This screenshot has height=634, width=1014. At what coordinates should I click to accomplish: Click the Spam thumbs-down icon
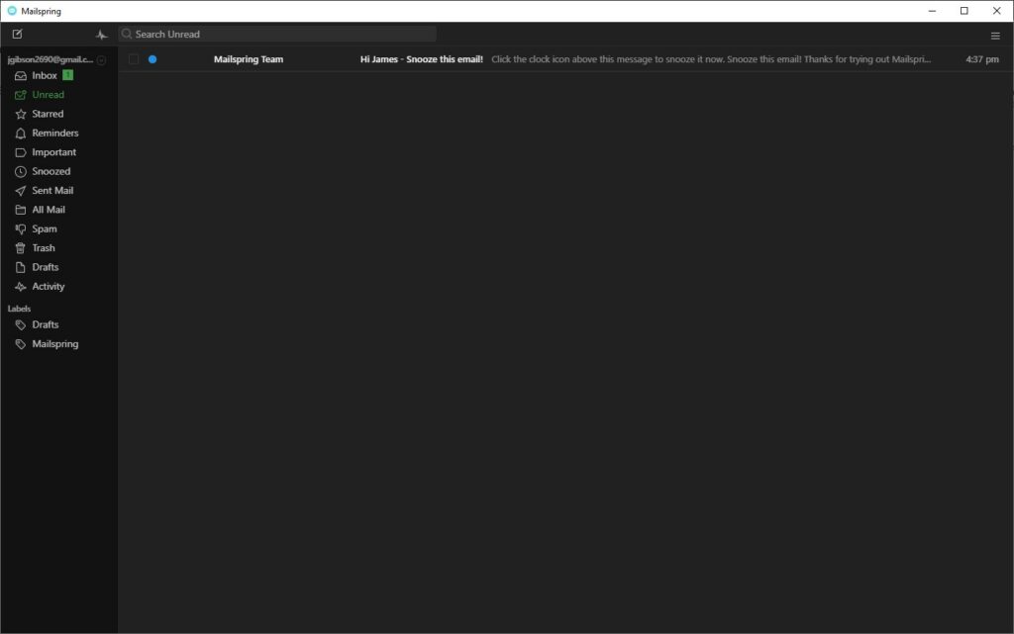pyautogui.click(x=21, y=229)
